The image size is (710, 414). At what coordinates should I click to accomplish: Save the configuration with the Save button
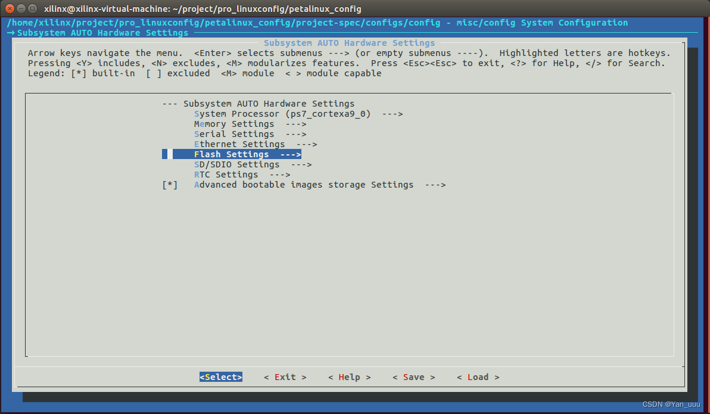413,376
